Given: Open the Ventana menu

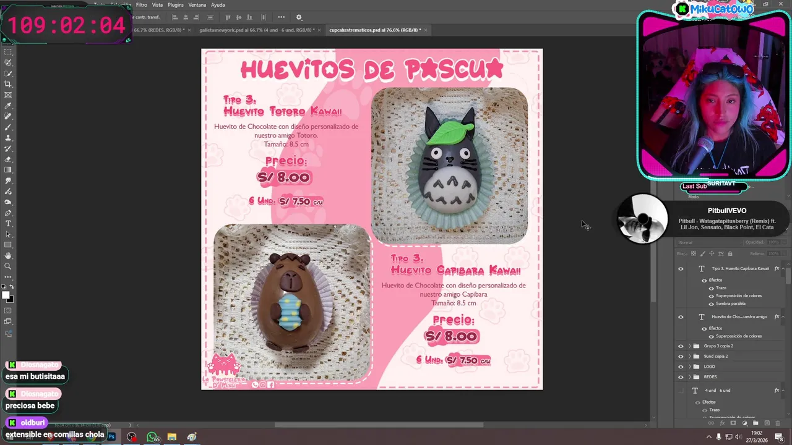Looking at the screenshot, I should pos(197,5).
